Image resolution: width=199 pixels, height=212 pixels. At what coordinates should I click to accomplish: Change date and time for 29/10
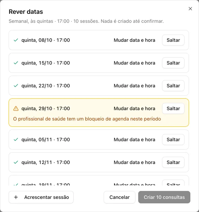tap(134, 108)
